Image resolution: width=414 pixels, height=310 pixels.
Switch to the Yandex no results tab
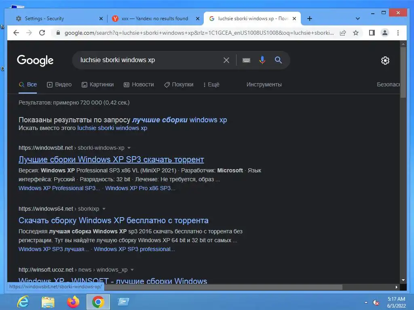pos(154,19)
